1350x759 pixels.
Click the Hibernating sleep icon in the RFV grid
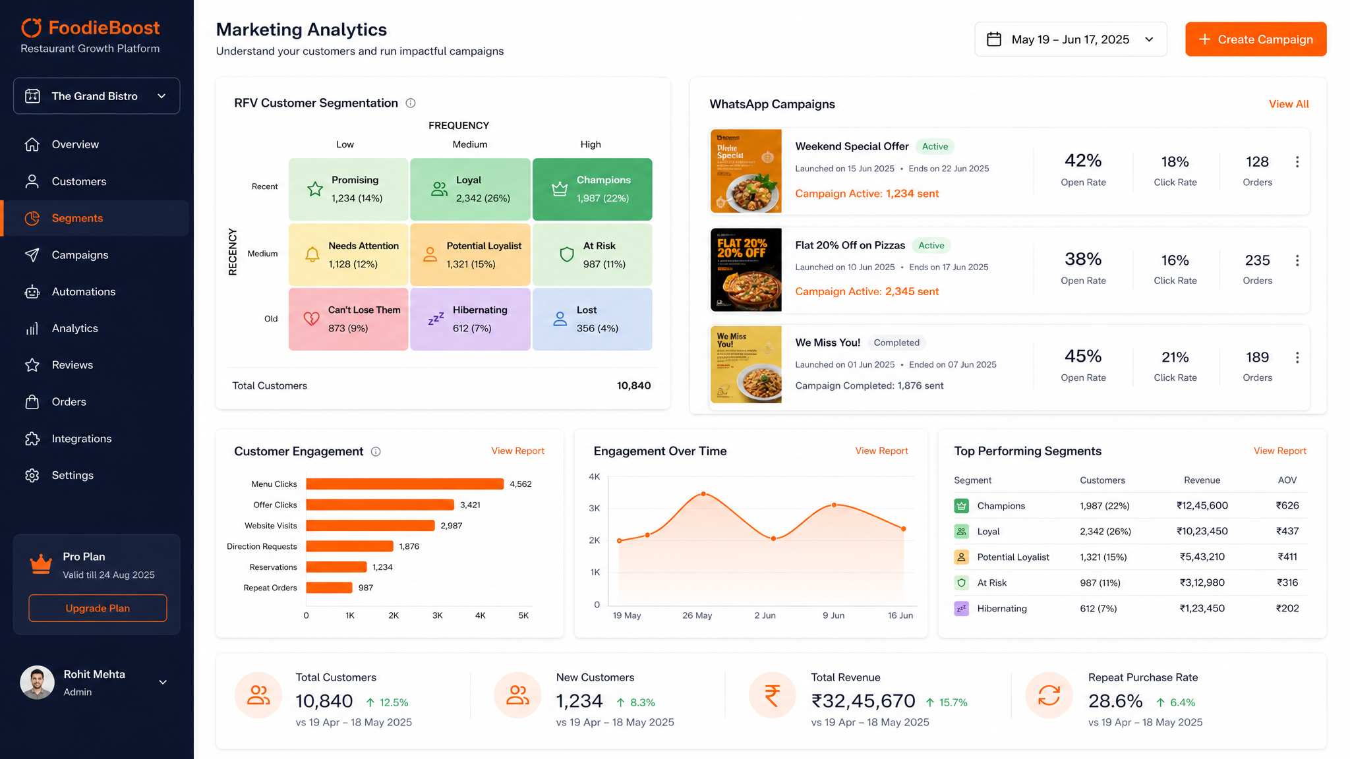pyautogui.click(x=436, y=319)
